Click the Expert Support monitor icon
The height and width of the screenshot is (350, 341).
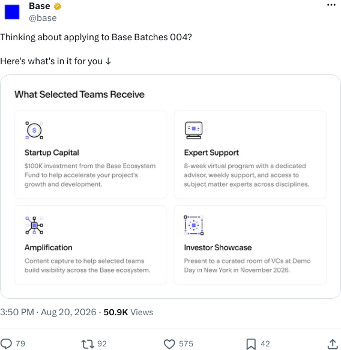pyautogui.click(x=193, y=130)
